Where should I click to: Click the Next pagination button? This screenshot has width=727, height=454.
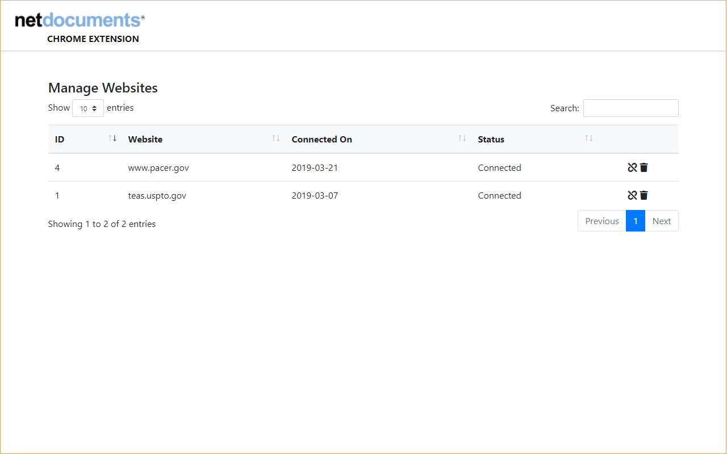(661, 221)
